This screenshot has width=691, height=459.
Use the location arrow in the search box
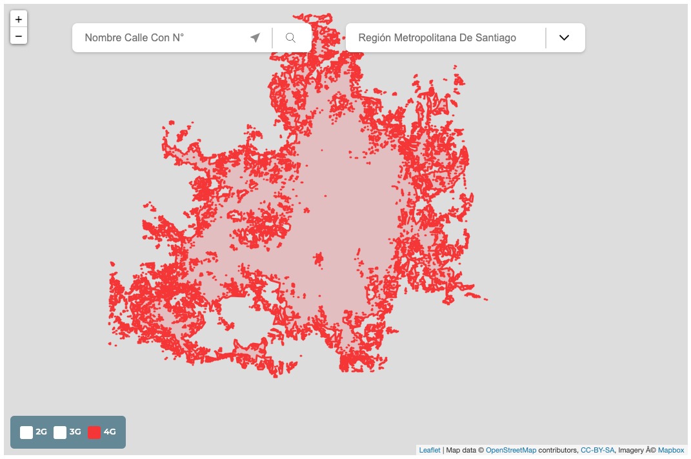255,37
